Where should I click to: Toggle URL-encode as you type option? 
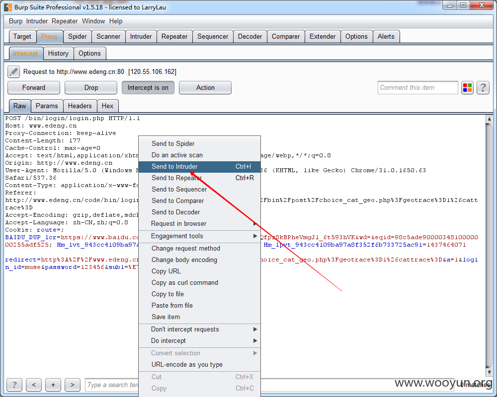pyautogui.click(x=199, y=364)
